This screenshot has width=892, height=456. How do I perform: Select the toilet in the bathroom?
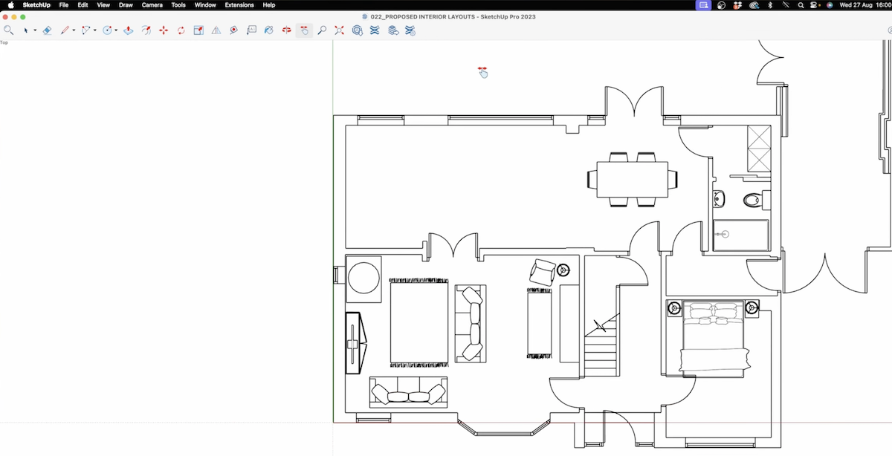pos(757,199)
